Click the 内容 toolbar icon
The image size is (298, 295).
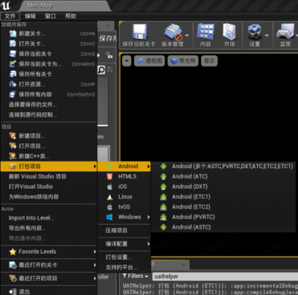coord(205,32)
